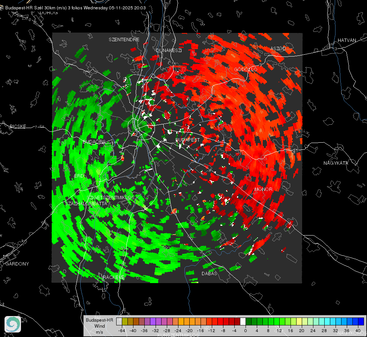
Task: Click the DOROG town label
Action: point(49,13)
